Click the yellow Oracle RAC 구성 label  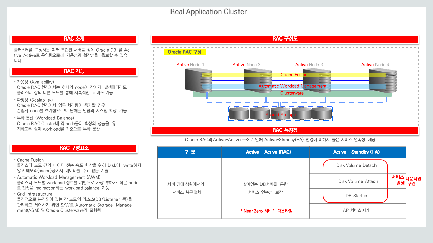pyautogui.click(x=185, y=52)
